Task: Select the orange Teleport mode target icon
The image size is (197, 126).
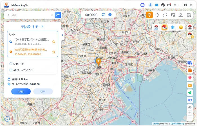Action: (149, 15)
